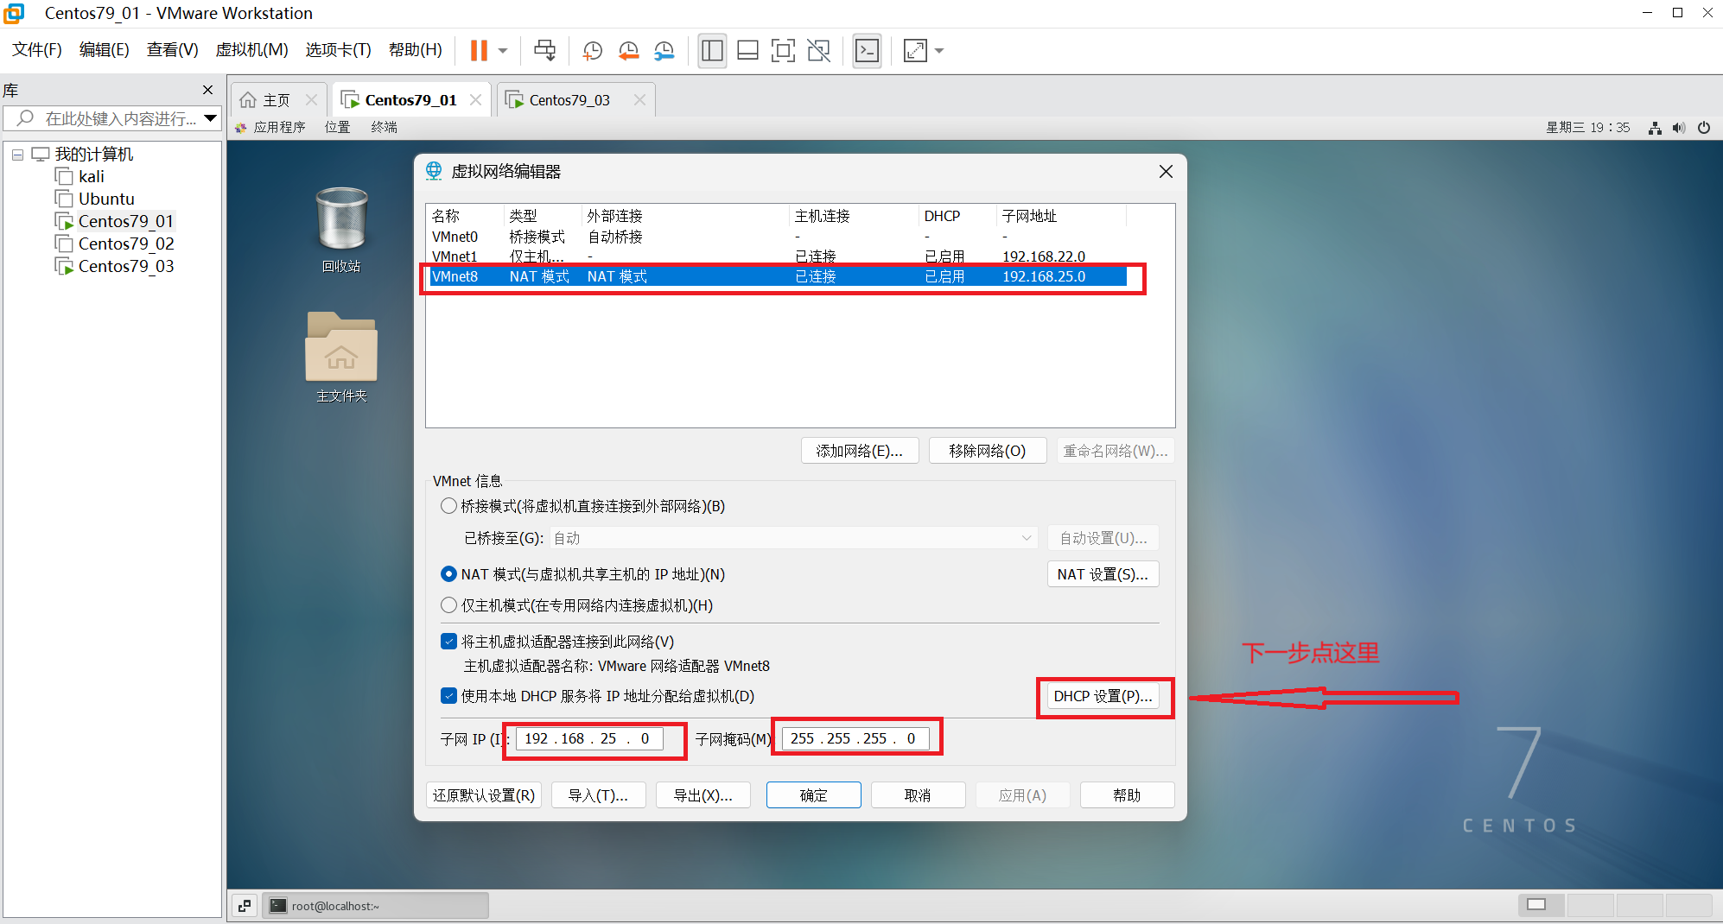The width and height of the screenshot is (1723, 924).
Task: Click root@localhost terminal in guest taskbar
Action: pyautogui.click(x=375, y=906)
